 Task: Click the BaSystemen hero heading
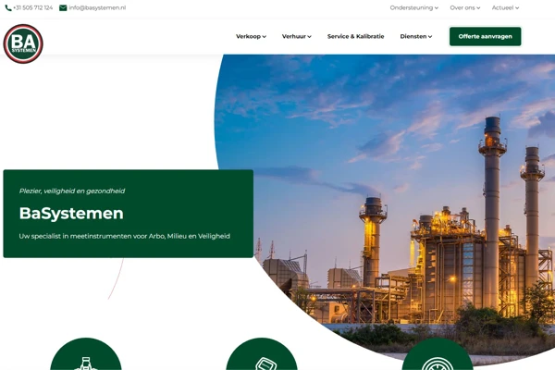pyautogui.click(x=71, y=214)
